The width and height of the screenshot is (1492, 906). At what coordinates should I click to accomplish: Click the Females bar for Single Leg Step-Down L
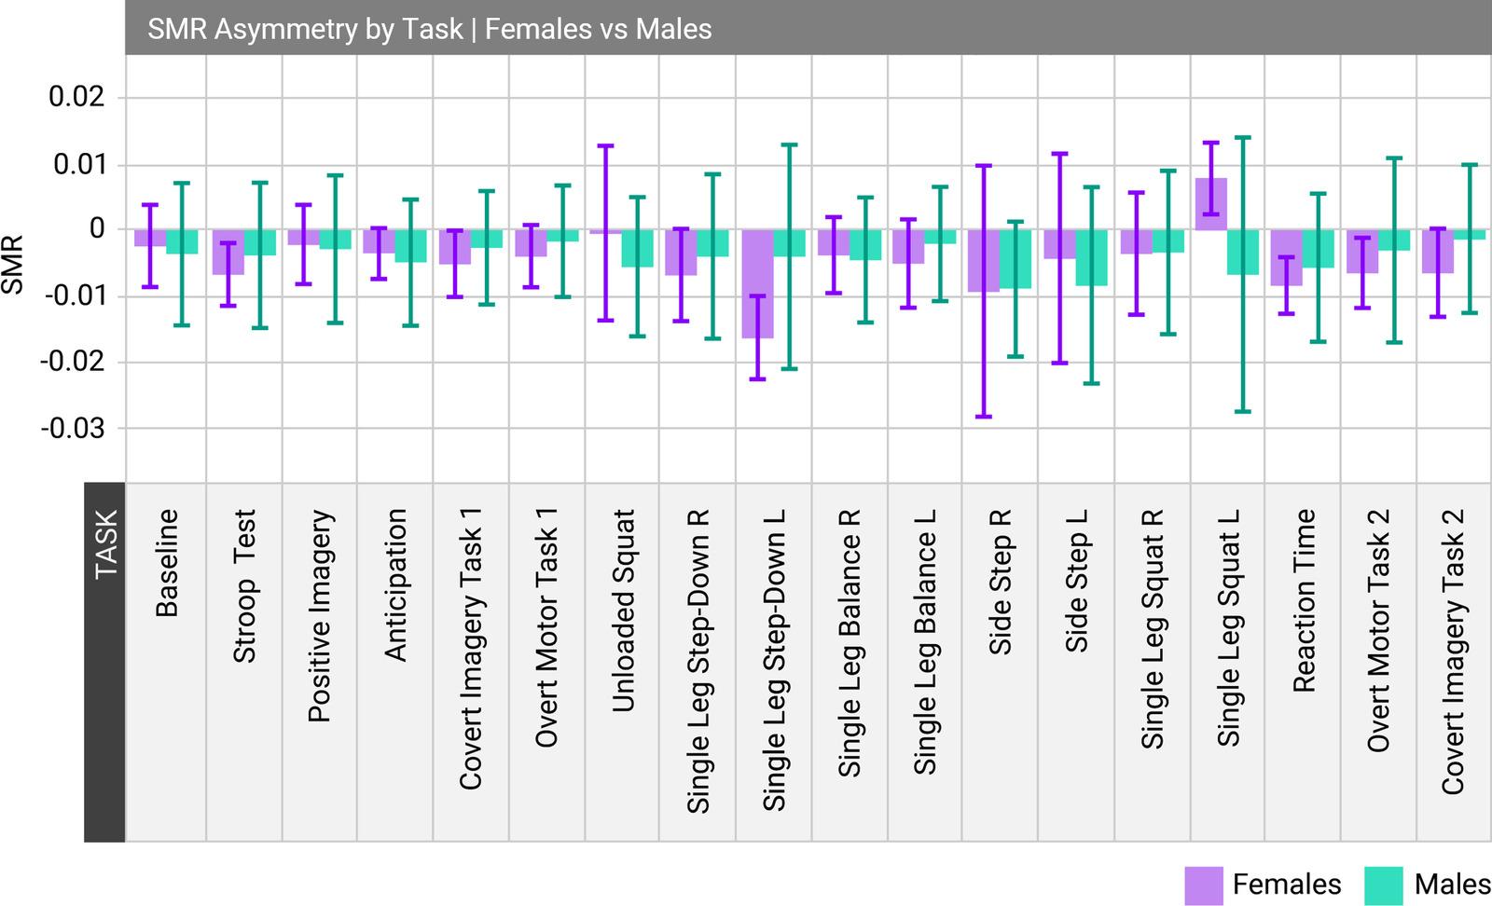(757, 283)
